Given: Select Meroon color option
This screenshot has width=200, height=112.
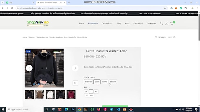Looking at the screenshot, I should pos(89,82).
